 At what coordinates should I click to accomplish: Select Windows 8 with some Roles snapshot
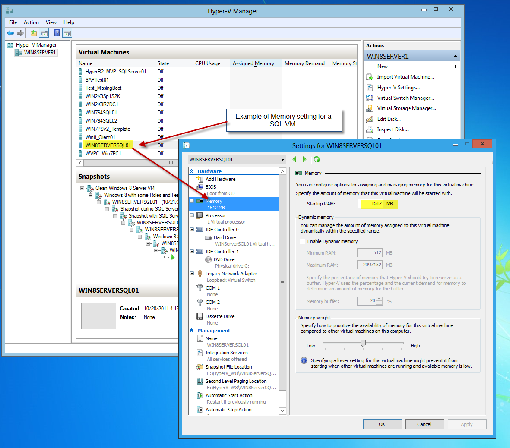(x=141, y=195)
